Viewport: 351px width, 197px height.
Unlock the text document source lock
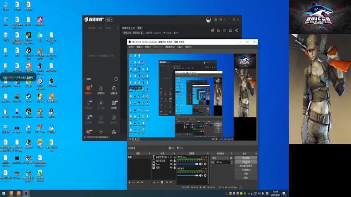pos(175,157)
